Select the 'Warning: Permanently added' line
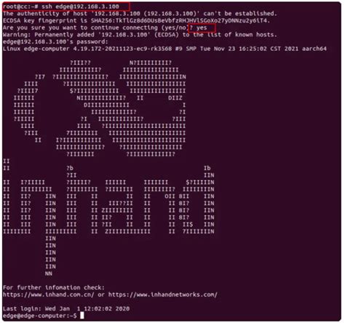The width and height of the screenshot is (345, 323). 140,35
